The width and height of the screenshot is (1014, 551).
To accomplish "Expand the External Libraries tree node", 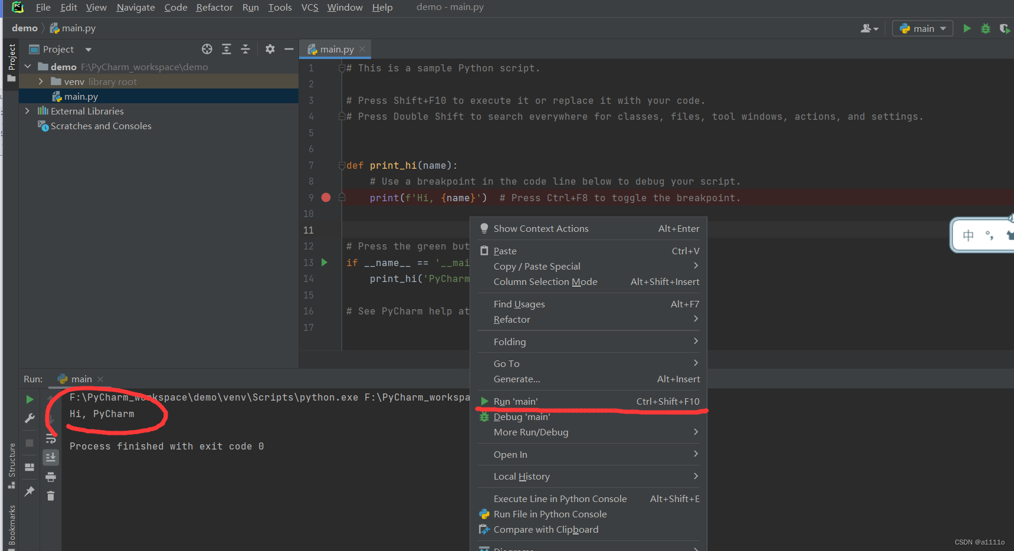I will tap(27, 110).
